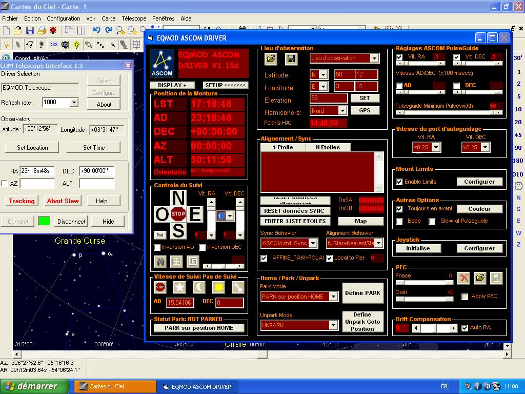Toggle Toujours en avant checkbox

click(x=399, y=209)
